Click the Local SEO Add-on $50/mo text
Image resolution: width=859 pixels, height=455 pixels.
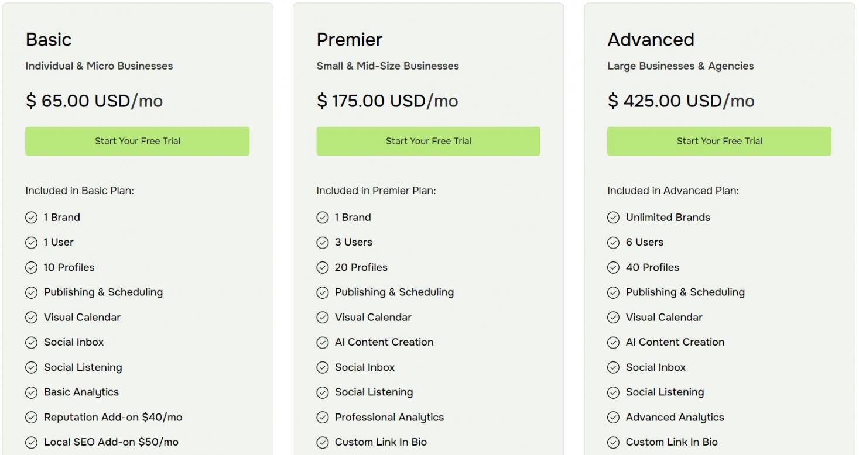(111, 442)
